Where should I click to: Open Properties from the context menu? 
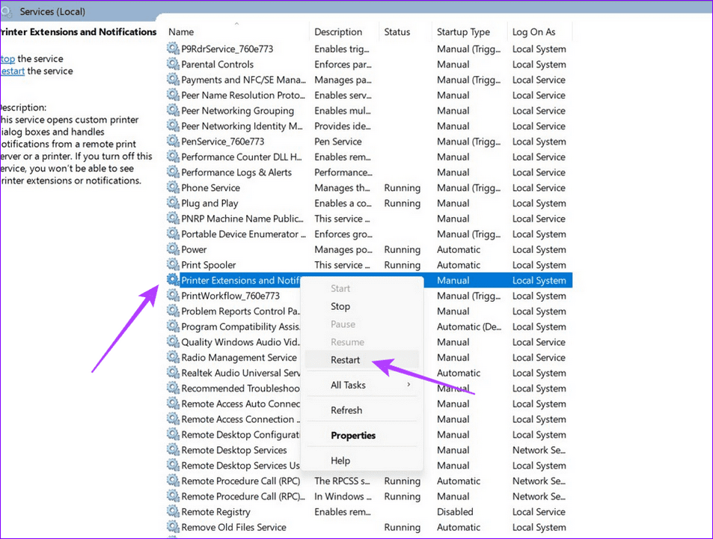coord(353,436)
